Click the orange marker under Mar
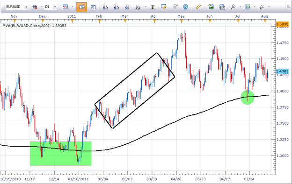This screenshot has width=292, height=184. [x=125, y=21]
